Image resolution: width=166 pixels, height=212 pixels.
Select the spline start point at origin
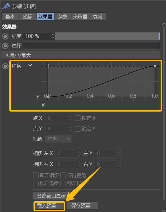pyautogui.click(x=48, y=97)
